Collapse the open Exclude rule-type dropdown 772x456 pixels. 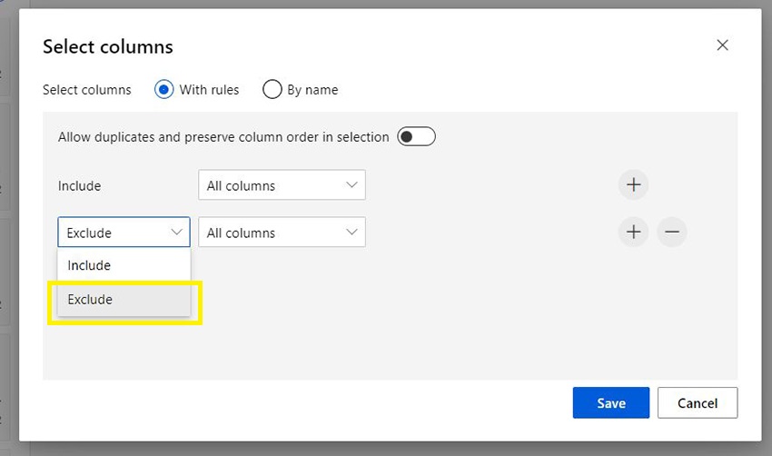pos(124,233)
